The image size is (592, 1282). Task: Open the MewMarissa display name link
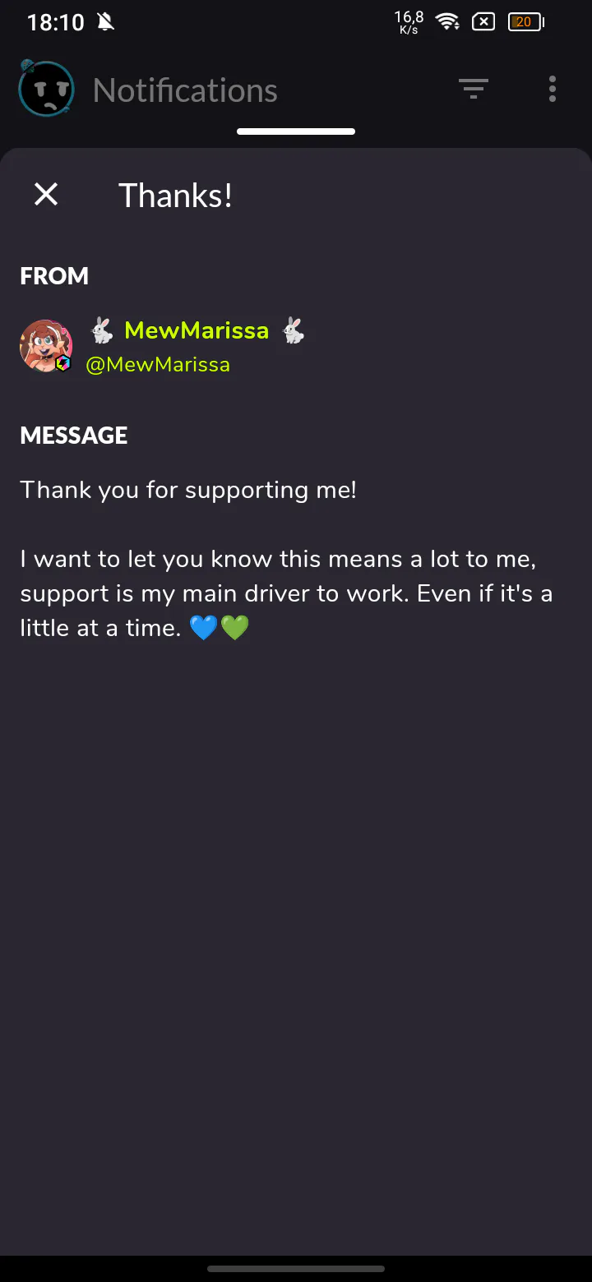[x=197, y=330]
